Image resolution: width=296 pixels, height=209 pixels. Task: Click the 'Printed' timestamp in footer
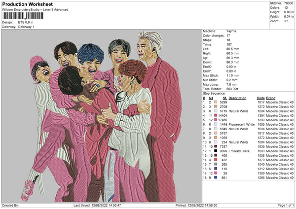pos(196,206)
